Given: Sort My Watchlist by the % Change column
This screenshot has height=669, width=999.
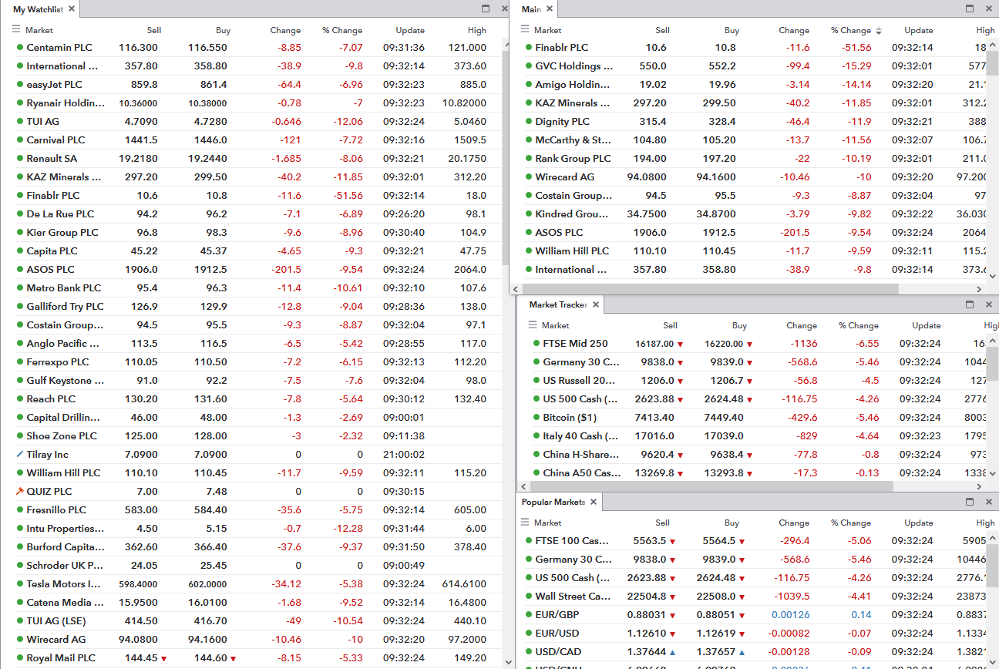Looking at the screenshot, I should click(342, 31).
